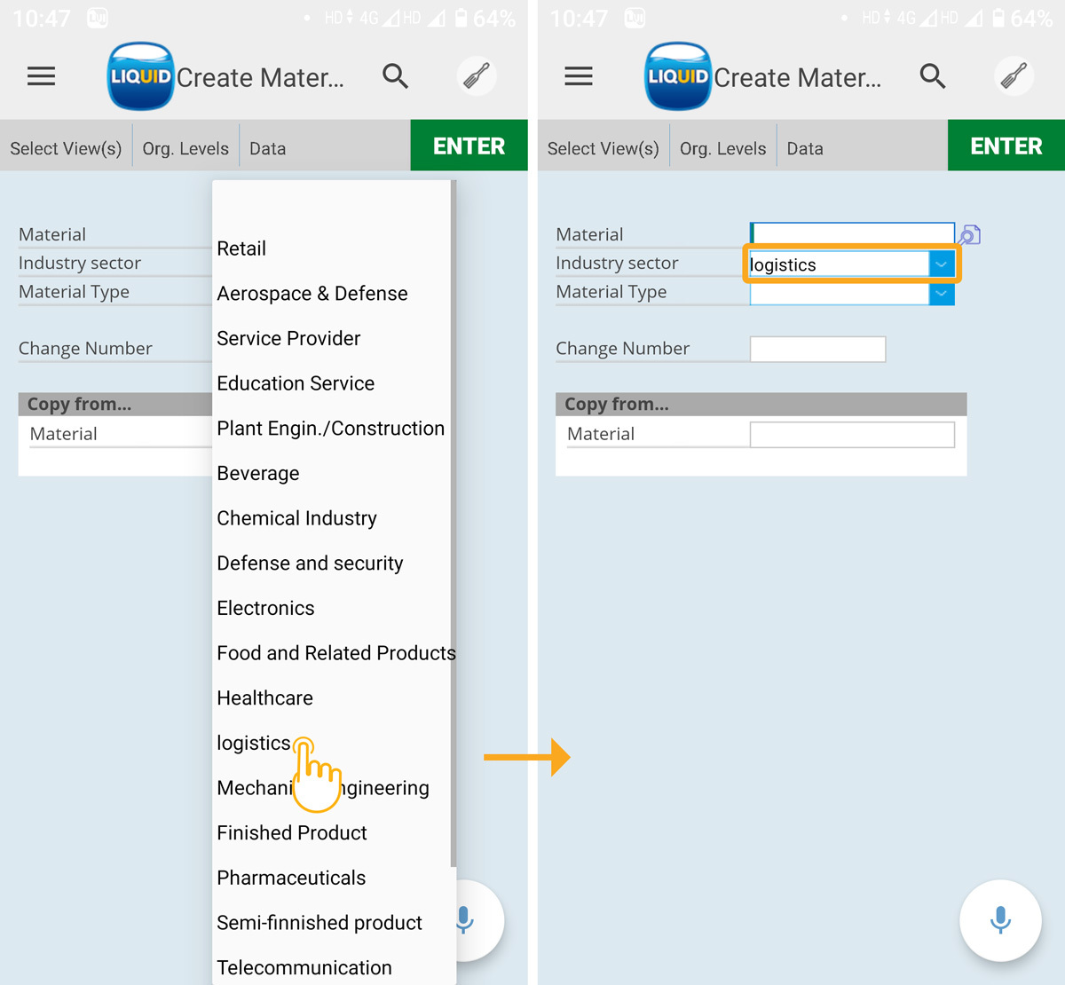Tap the search magnifier on the right screen

tap(933, 76)
